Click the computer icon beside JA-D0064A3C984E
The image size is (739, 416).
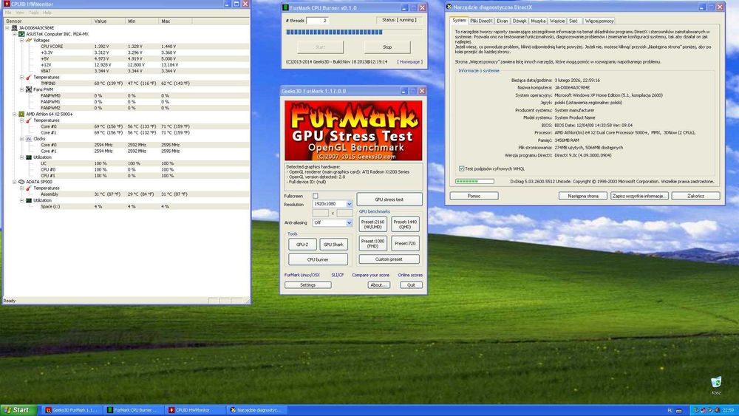click(x=14, y=28)
